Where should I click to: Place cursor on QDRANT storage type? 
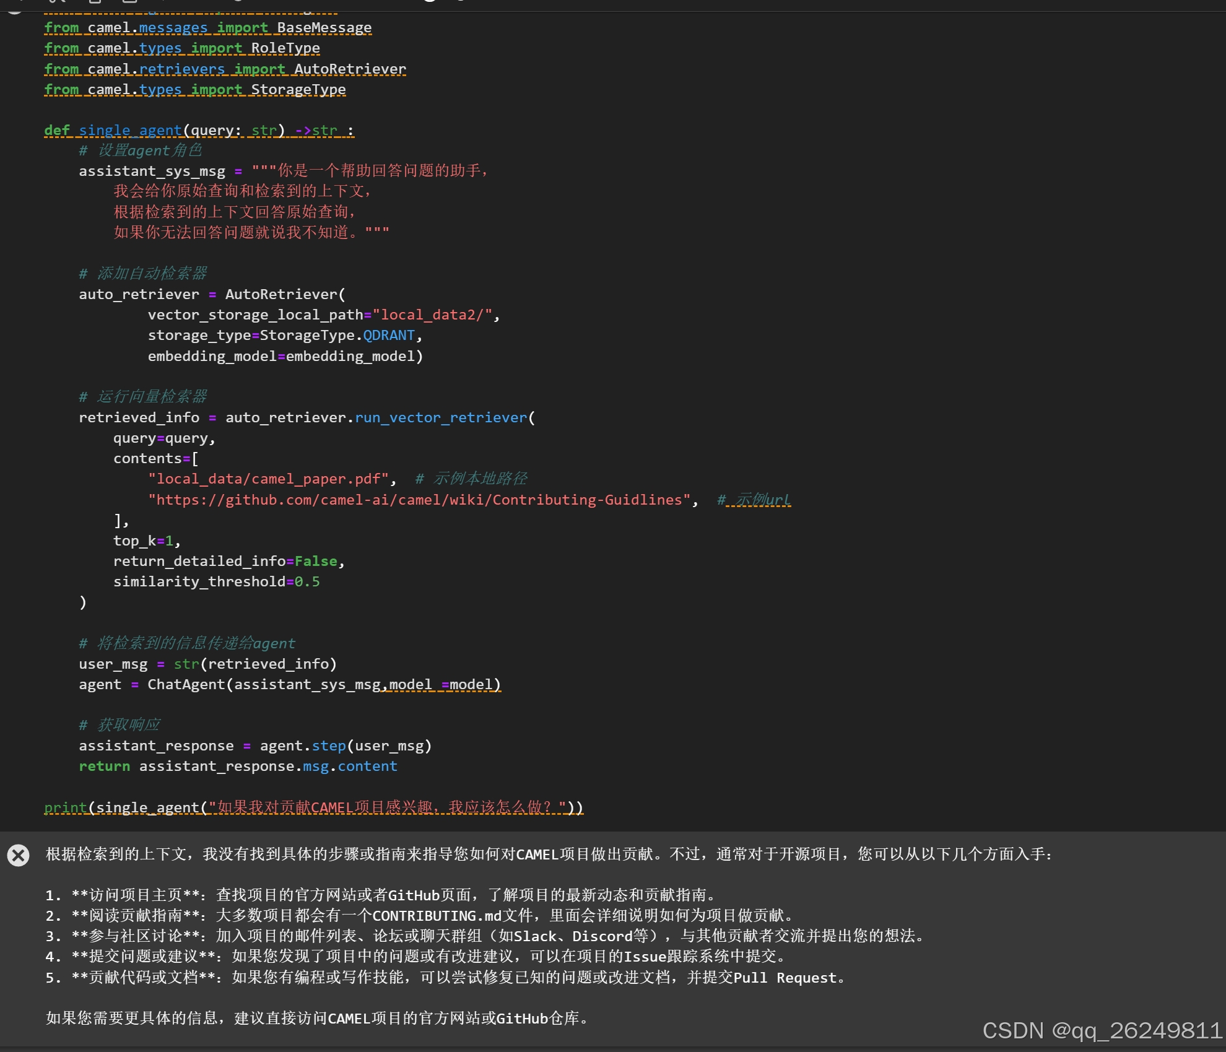[x=388, y=335]
